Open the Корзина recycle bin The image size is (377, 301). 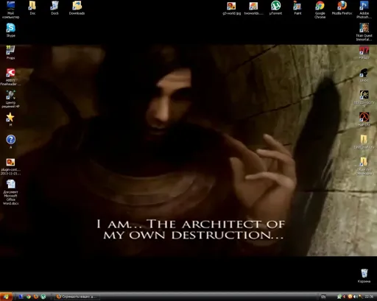[x=364, y=276]
